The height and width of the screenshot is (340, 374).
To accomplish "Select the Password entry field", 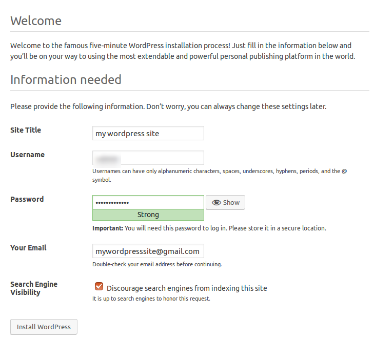I will (148, 202).
